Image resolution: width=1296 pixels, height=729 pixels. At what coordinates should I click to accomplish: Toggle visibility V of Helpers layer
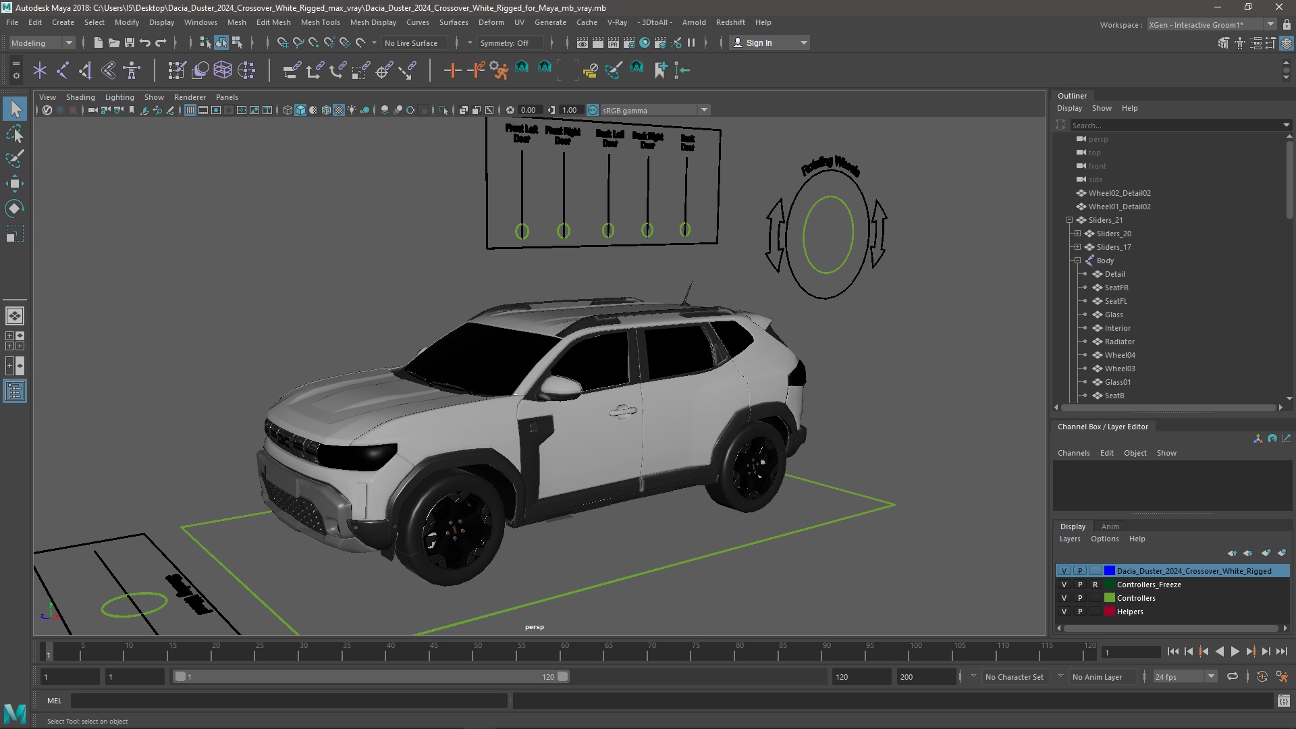pos(1064,612)
